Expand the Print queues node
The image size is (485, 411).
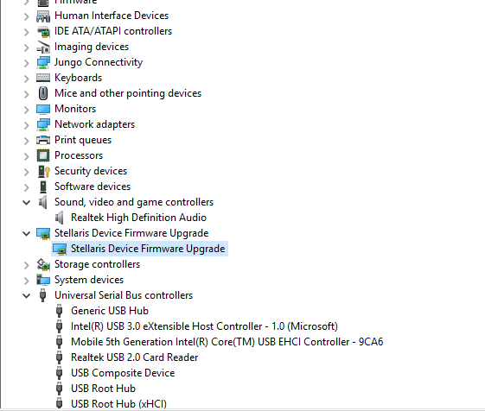click(x=27, y=141)
